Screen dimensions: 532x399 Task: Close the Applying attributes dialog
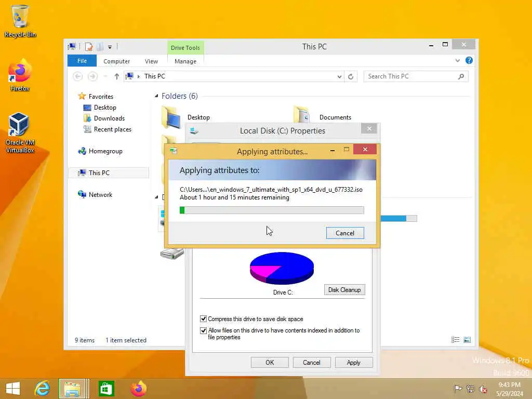tap(365, 149)
